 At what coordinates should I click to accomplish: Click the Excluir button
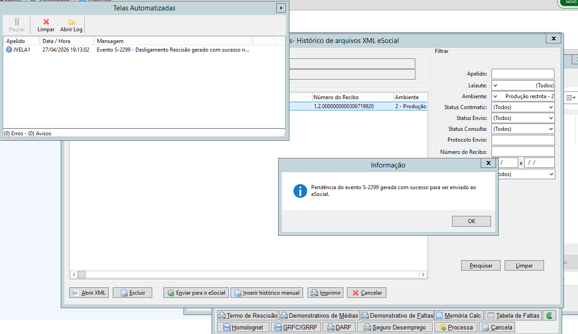pyautogui.click(x=132, y=293)
